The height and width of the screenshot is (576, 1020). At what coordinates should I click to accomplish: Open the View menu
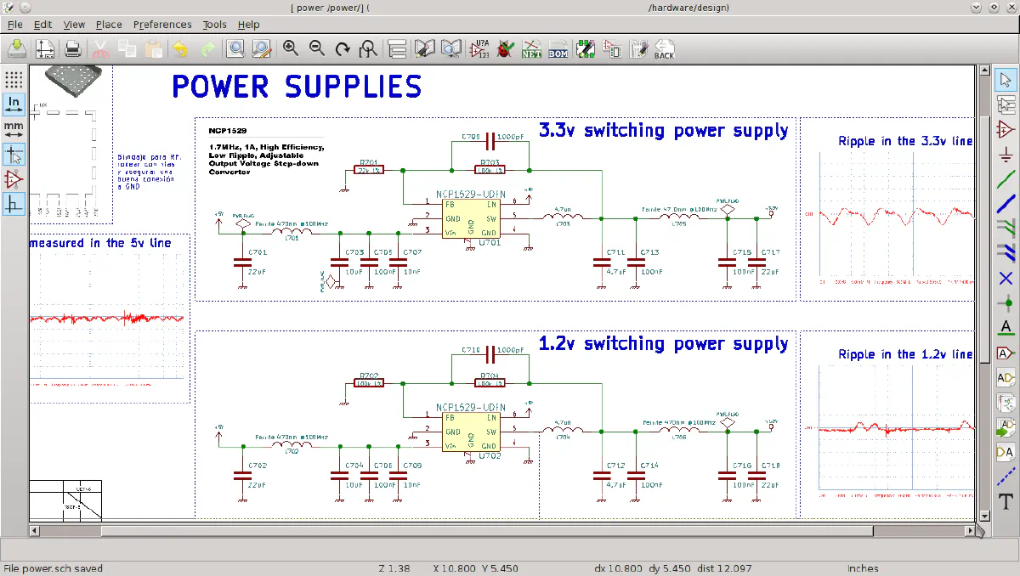pos(74,25)
